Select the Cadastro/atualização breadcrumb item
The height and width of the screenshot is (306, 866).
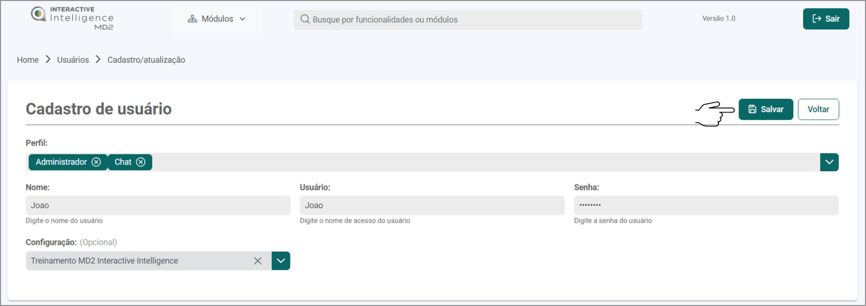point(146,60)
